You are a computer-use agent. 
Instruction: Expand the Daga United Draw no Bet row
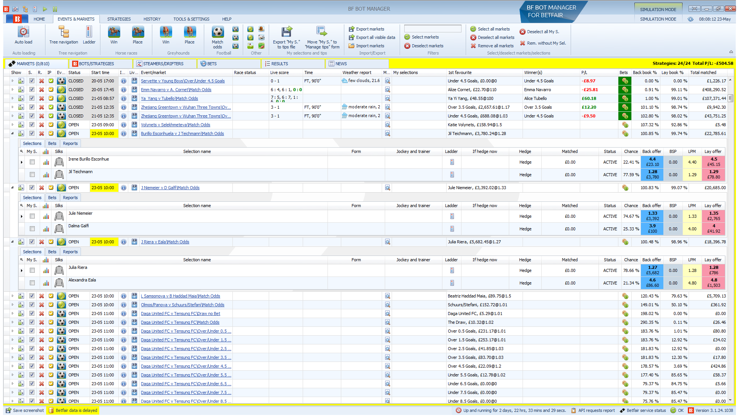[12, 313]
